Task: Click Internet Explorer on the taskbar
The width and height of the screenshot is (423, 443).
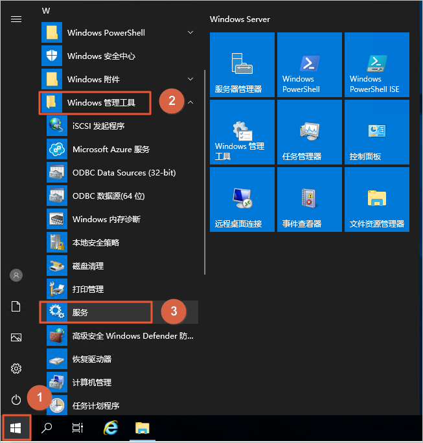Action: pos(111,427)
